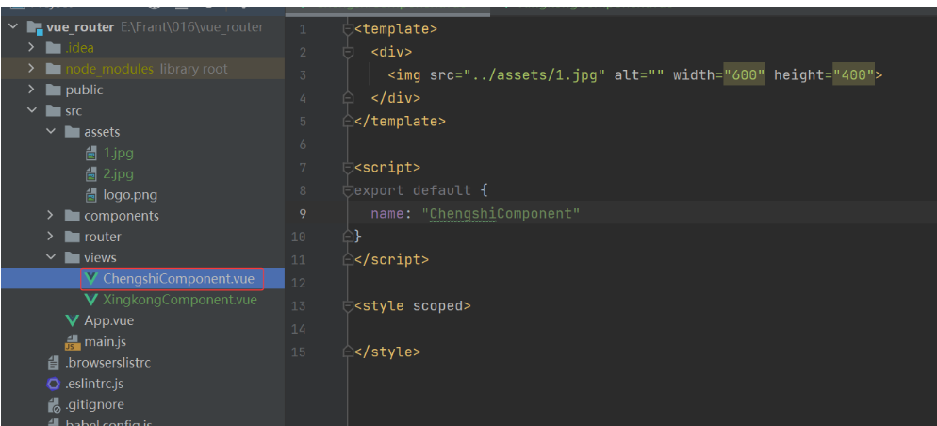Open the .gitignore file
The width and height of the screenshot is (937, 426).
(x=94, y=404)
